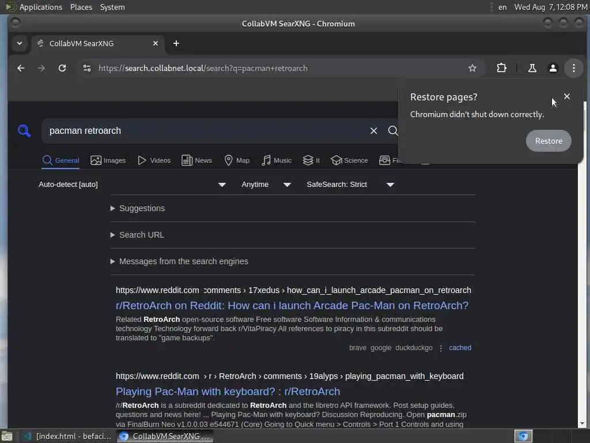Open the Anytime time range dropdown
The width and height of the screenshot is (590, 443).
266,185
